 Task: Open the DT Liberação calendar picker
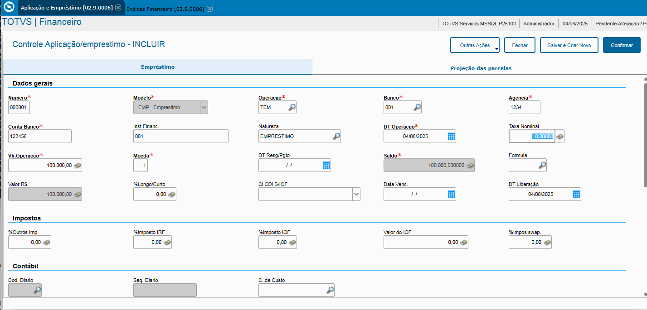[576, 194]
